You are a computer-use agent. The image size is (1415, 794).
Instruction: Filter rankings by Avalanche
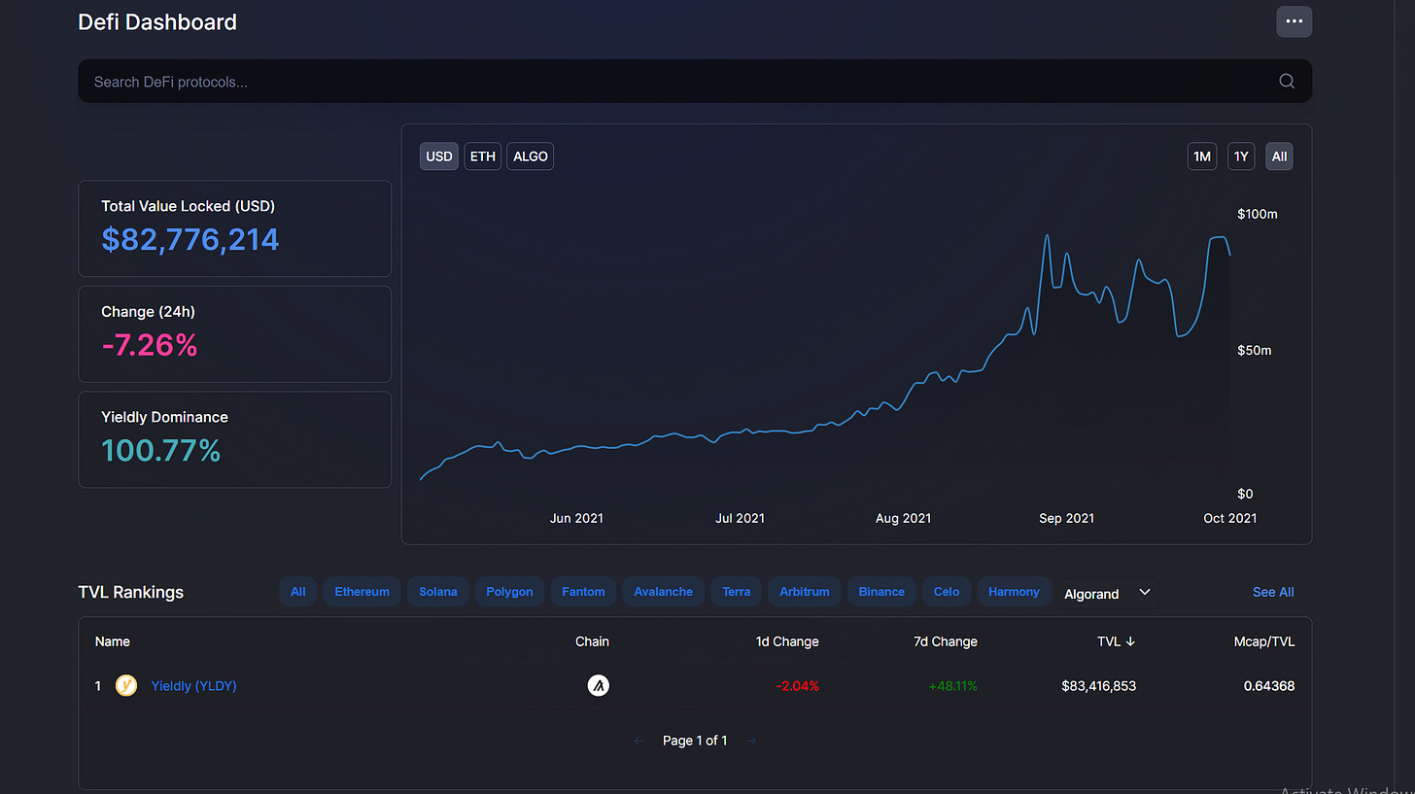664,592
